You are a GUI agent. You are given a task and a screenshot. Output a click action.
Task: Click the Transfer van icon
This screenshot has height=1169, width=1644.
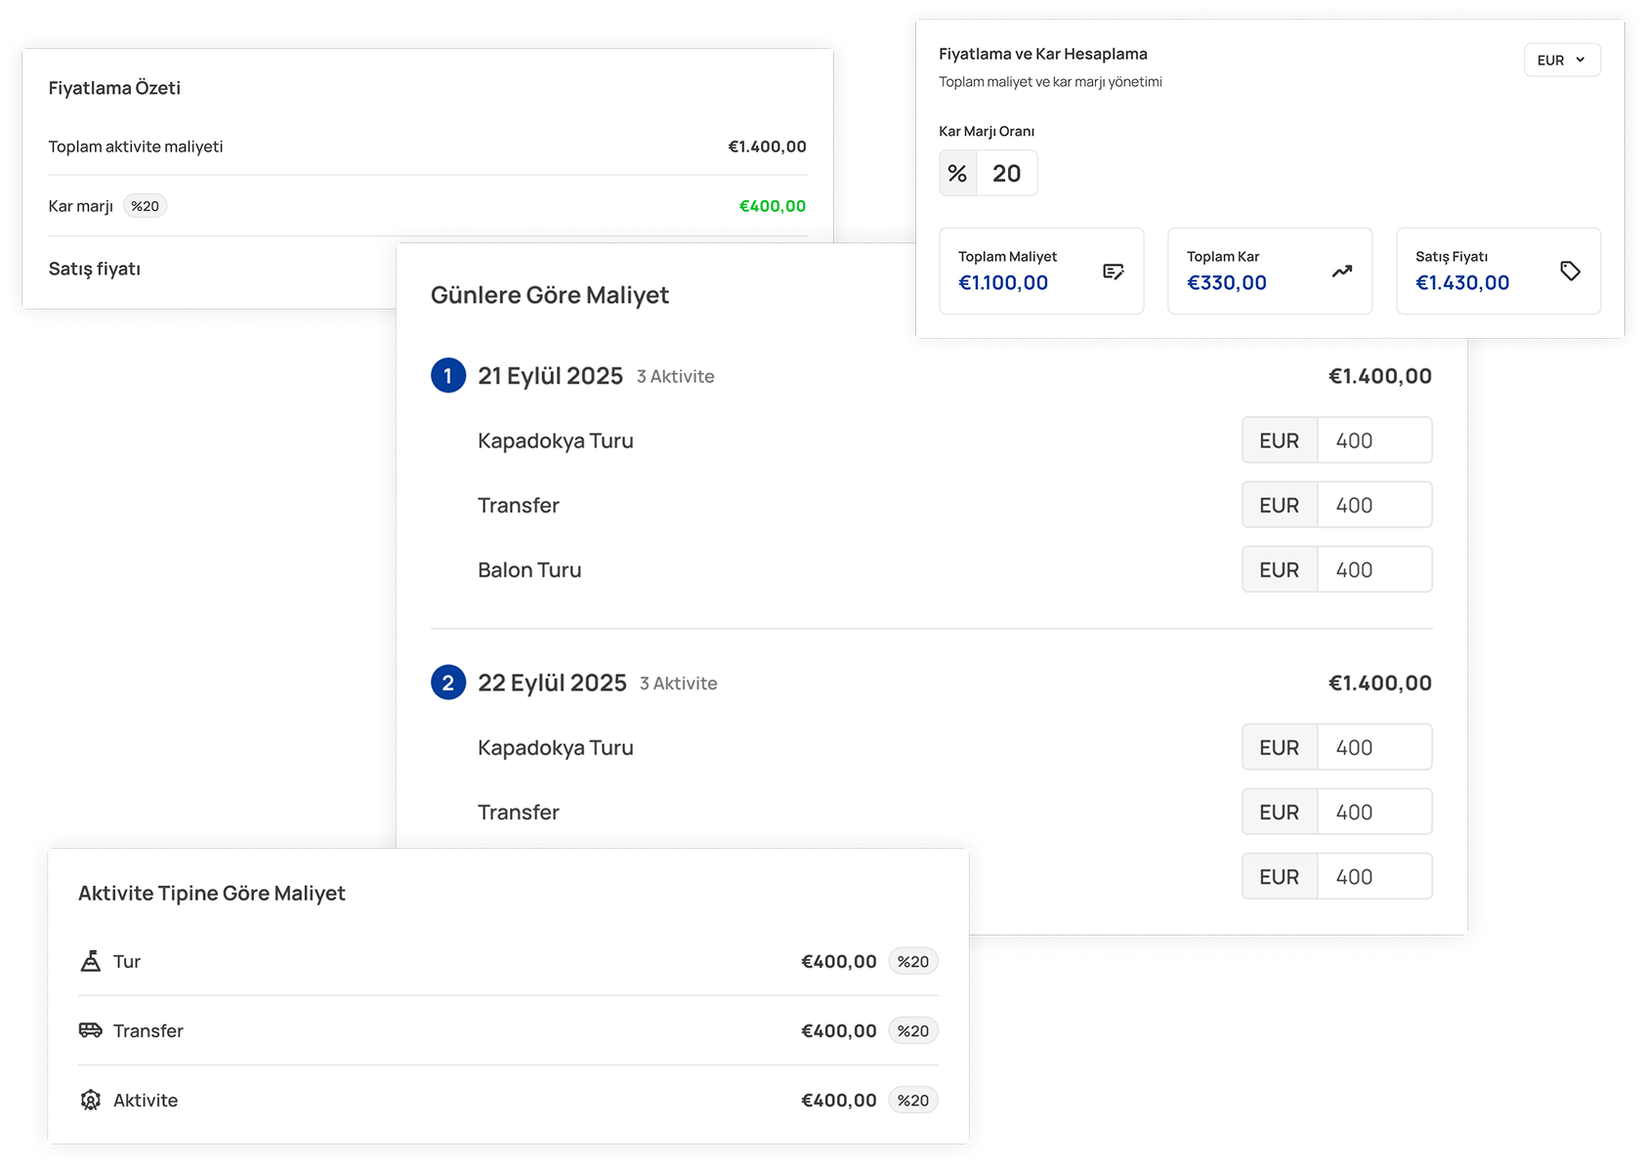(91, 1030)
